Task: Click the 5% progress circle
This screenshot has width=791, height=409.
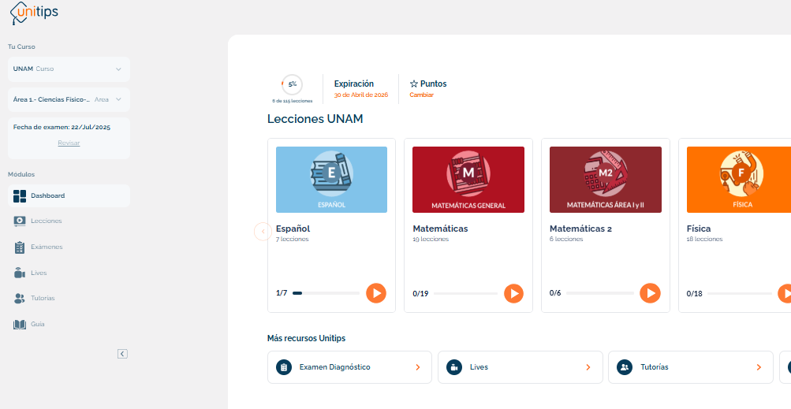Action: pyautogui.click(x=292, y=85)
